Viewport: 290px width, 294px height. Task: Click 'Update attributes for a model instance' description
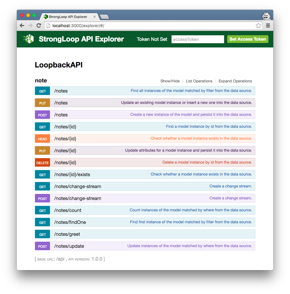(x=189, y=150)
